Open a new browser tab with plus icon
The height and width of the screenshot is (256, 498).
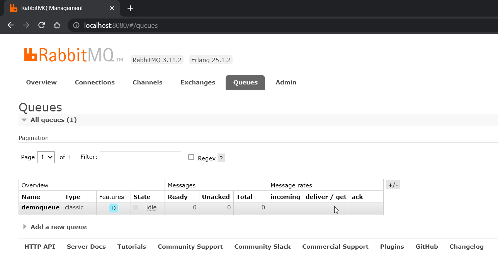tap(130, 8)
